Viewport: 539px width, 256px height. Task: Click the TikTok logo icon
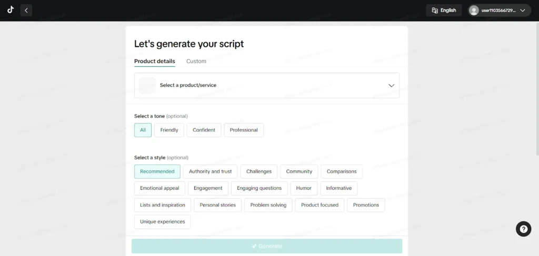(11, 10)
